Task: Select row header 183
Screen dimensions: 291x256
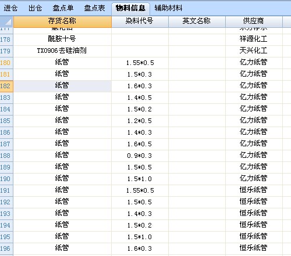Action: pyautogui.click(x=6, y=98)
